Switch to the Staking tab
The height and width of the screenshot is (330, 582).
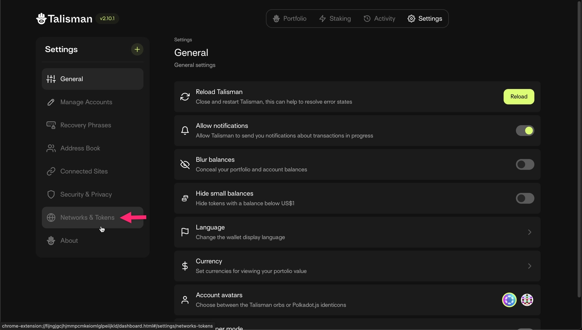point(335,18)
